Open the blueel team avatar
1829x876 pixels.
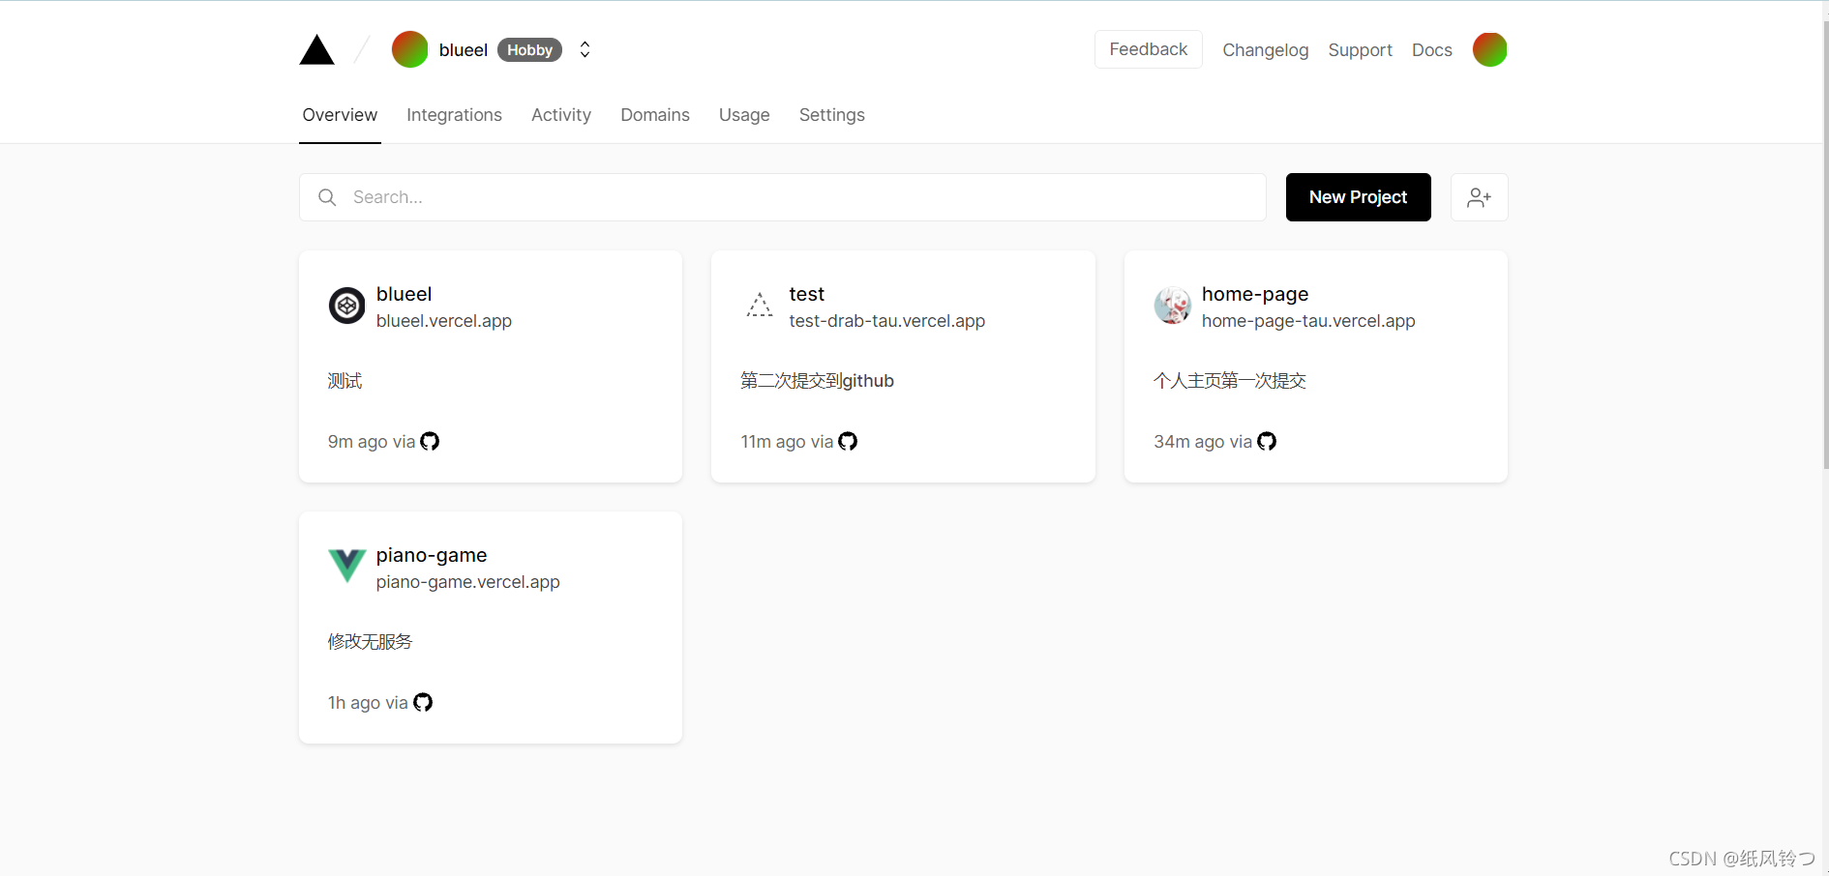click(409, 49)
